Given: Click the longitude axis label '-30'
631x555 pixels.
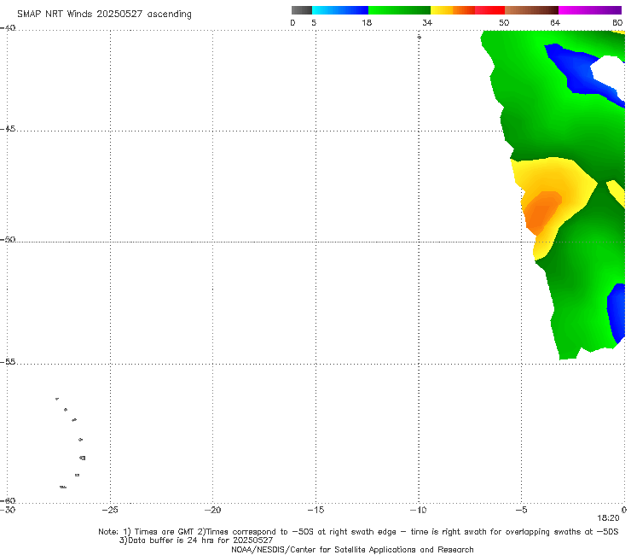Looking at the screenshot, I should (x=8, y=510).
